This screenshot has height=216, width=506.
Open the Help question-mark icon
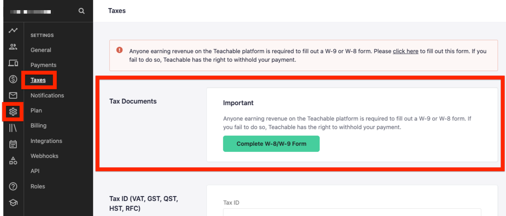point(13,186)
